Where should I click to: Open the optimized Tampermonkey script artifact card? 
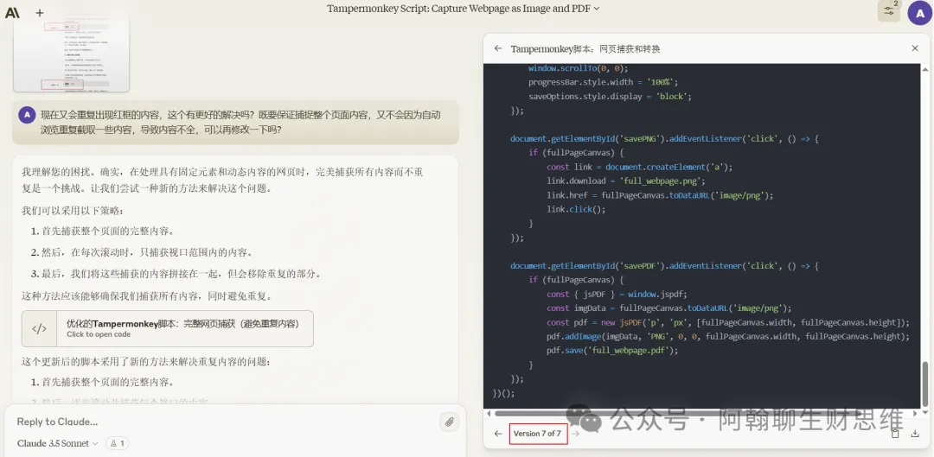point(168,328)
